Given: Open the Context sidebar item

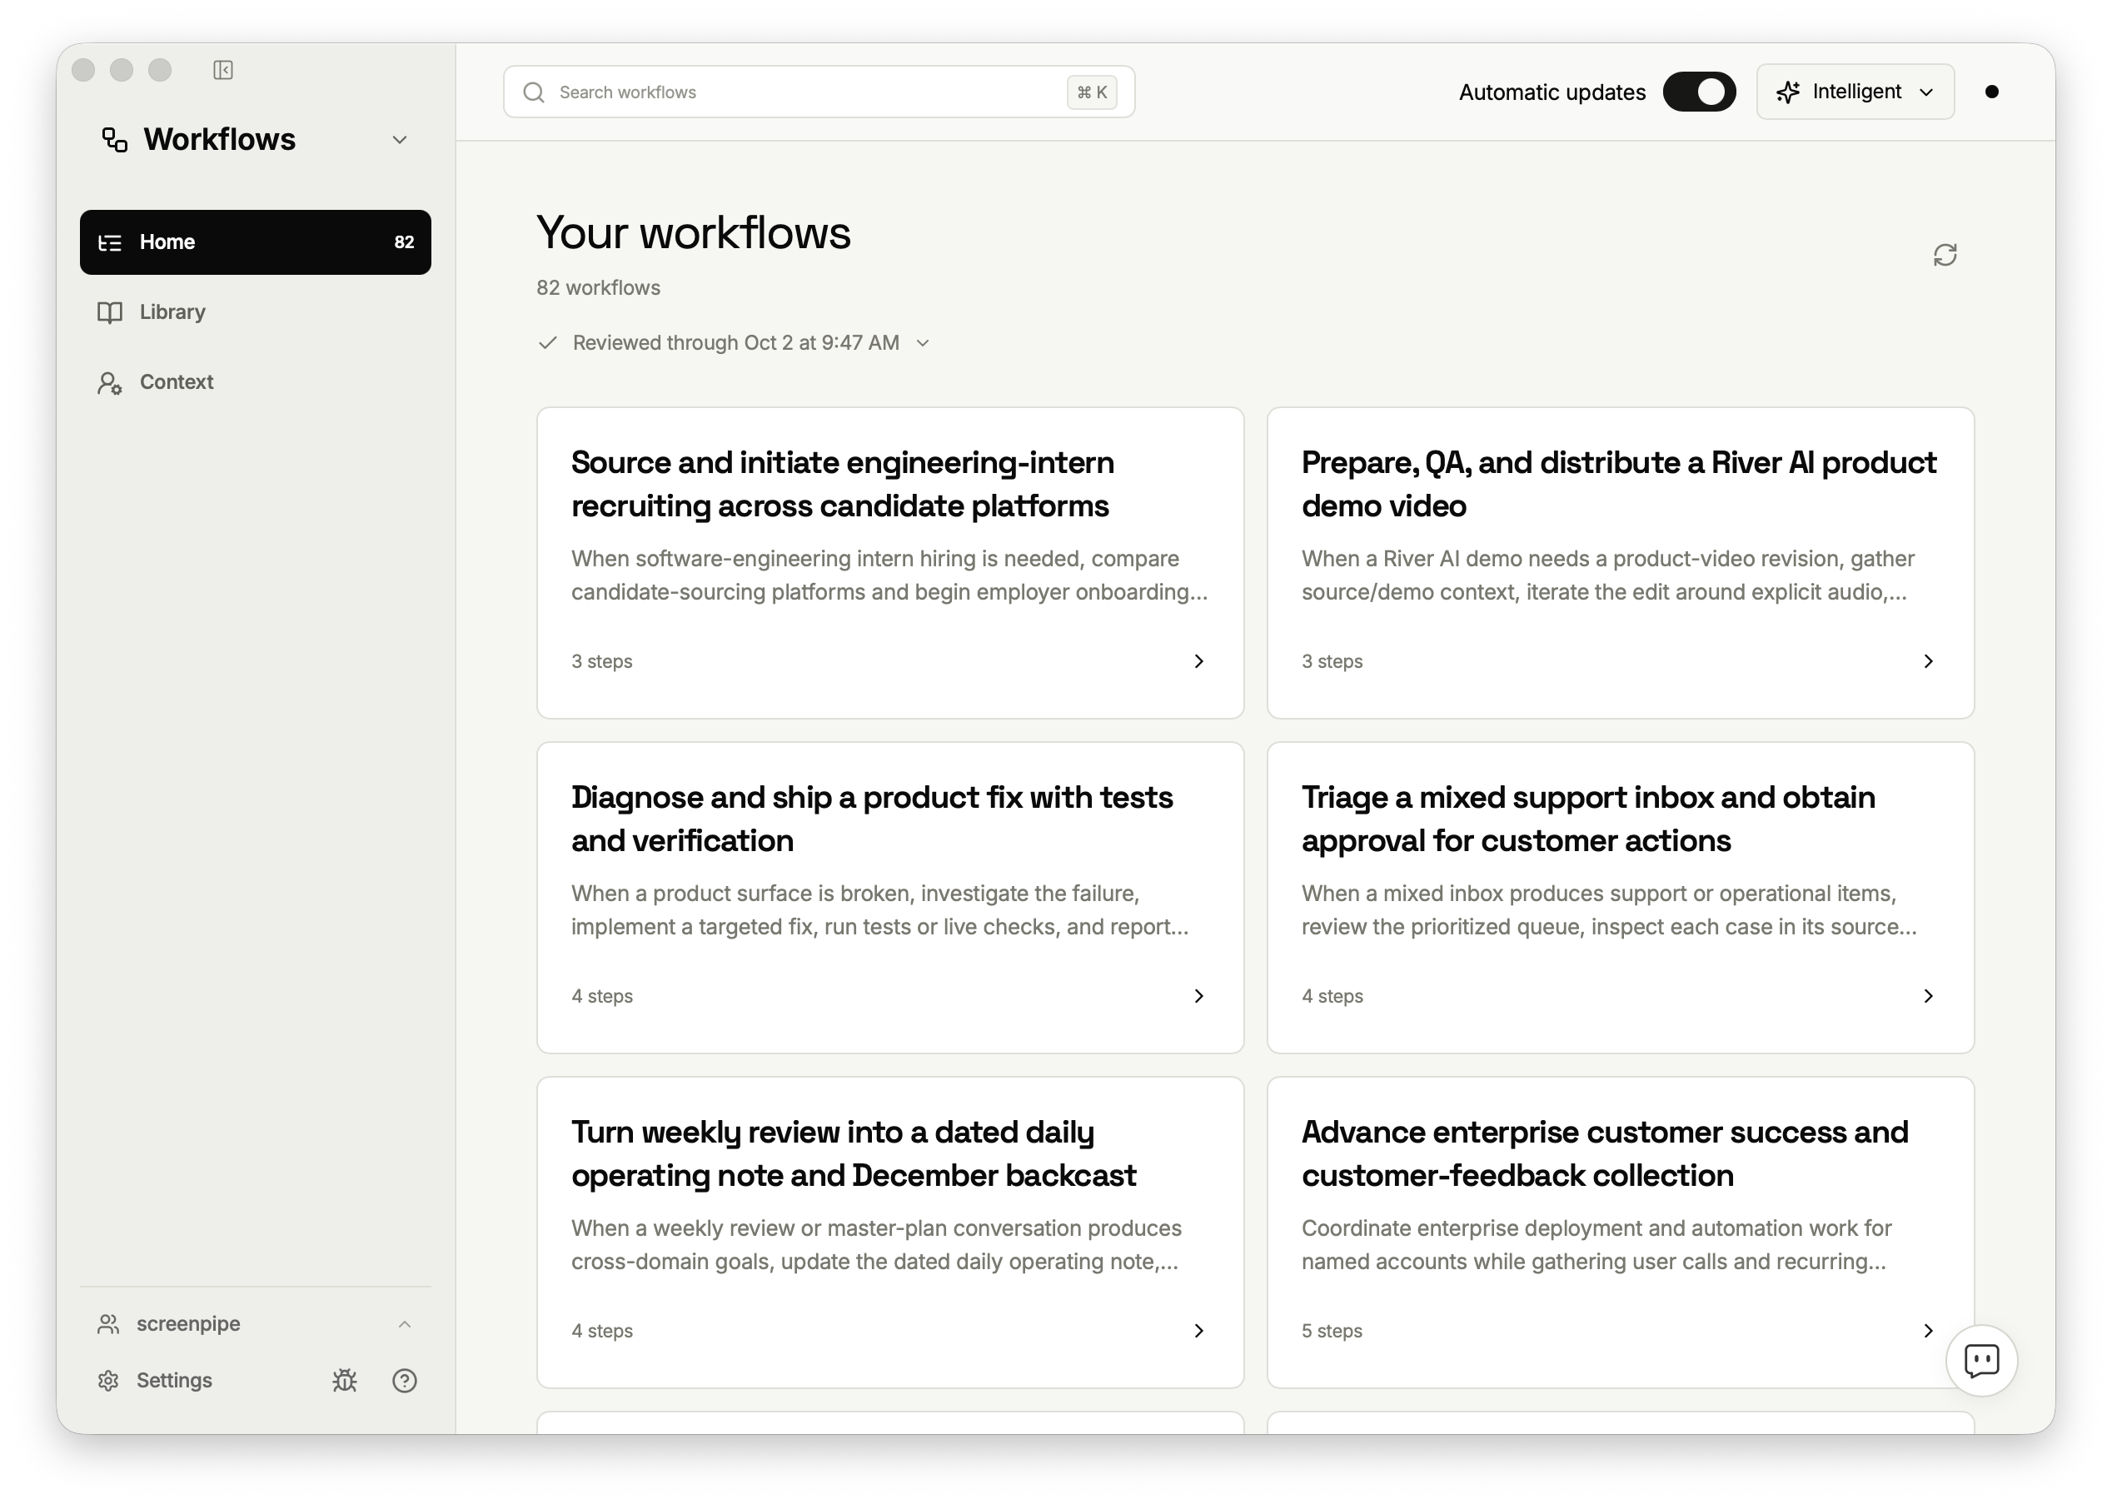Looking at the screenshot, I should tap(256, 382).
